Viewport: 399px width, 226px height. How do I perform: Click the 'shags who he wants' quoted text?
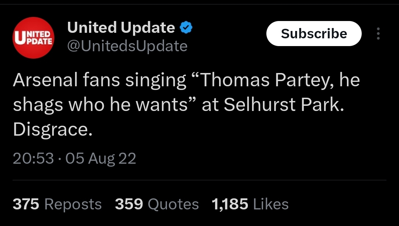pyautogui.click(x=100, y=105)
